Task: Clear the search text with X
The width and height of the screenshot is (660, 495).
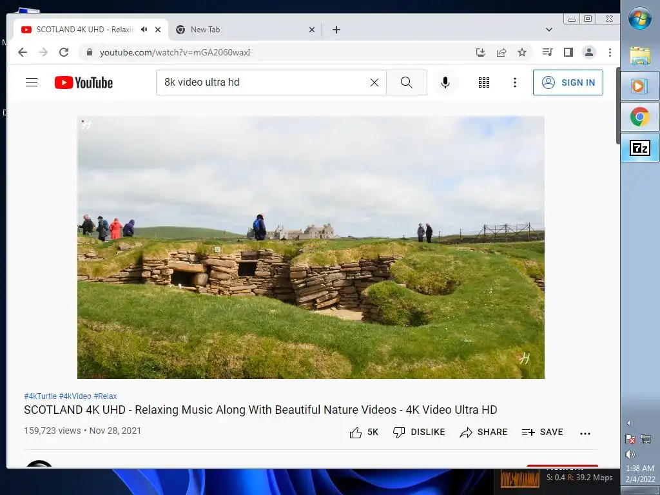Action: click(x=374, y=82)
